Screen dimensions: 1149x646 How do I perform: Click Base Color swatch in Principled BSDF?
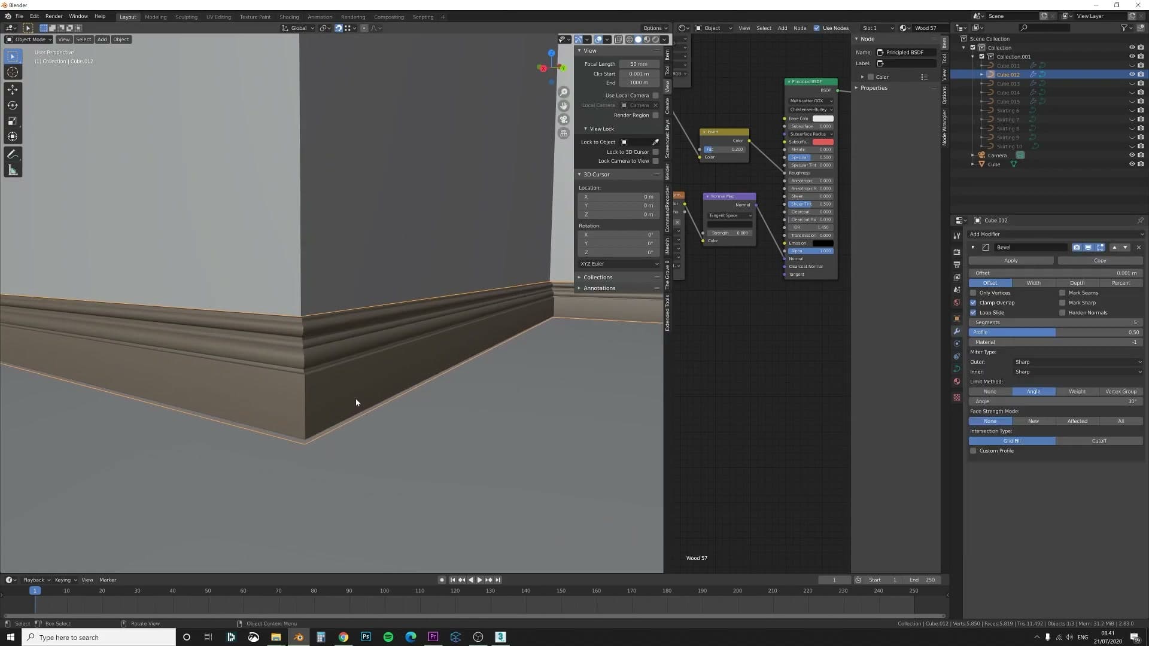click(x=823, y=118)
